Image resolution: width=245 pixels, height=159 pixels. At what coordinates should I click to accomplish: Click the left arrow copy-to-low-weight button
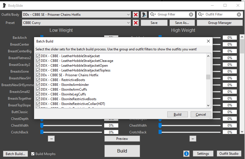tap(193, 139)
